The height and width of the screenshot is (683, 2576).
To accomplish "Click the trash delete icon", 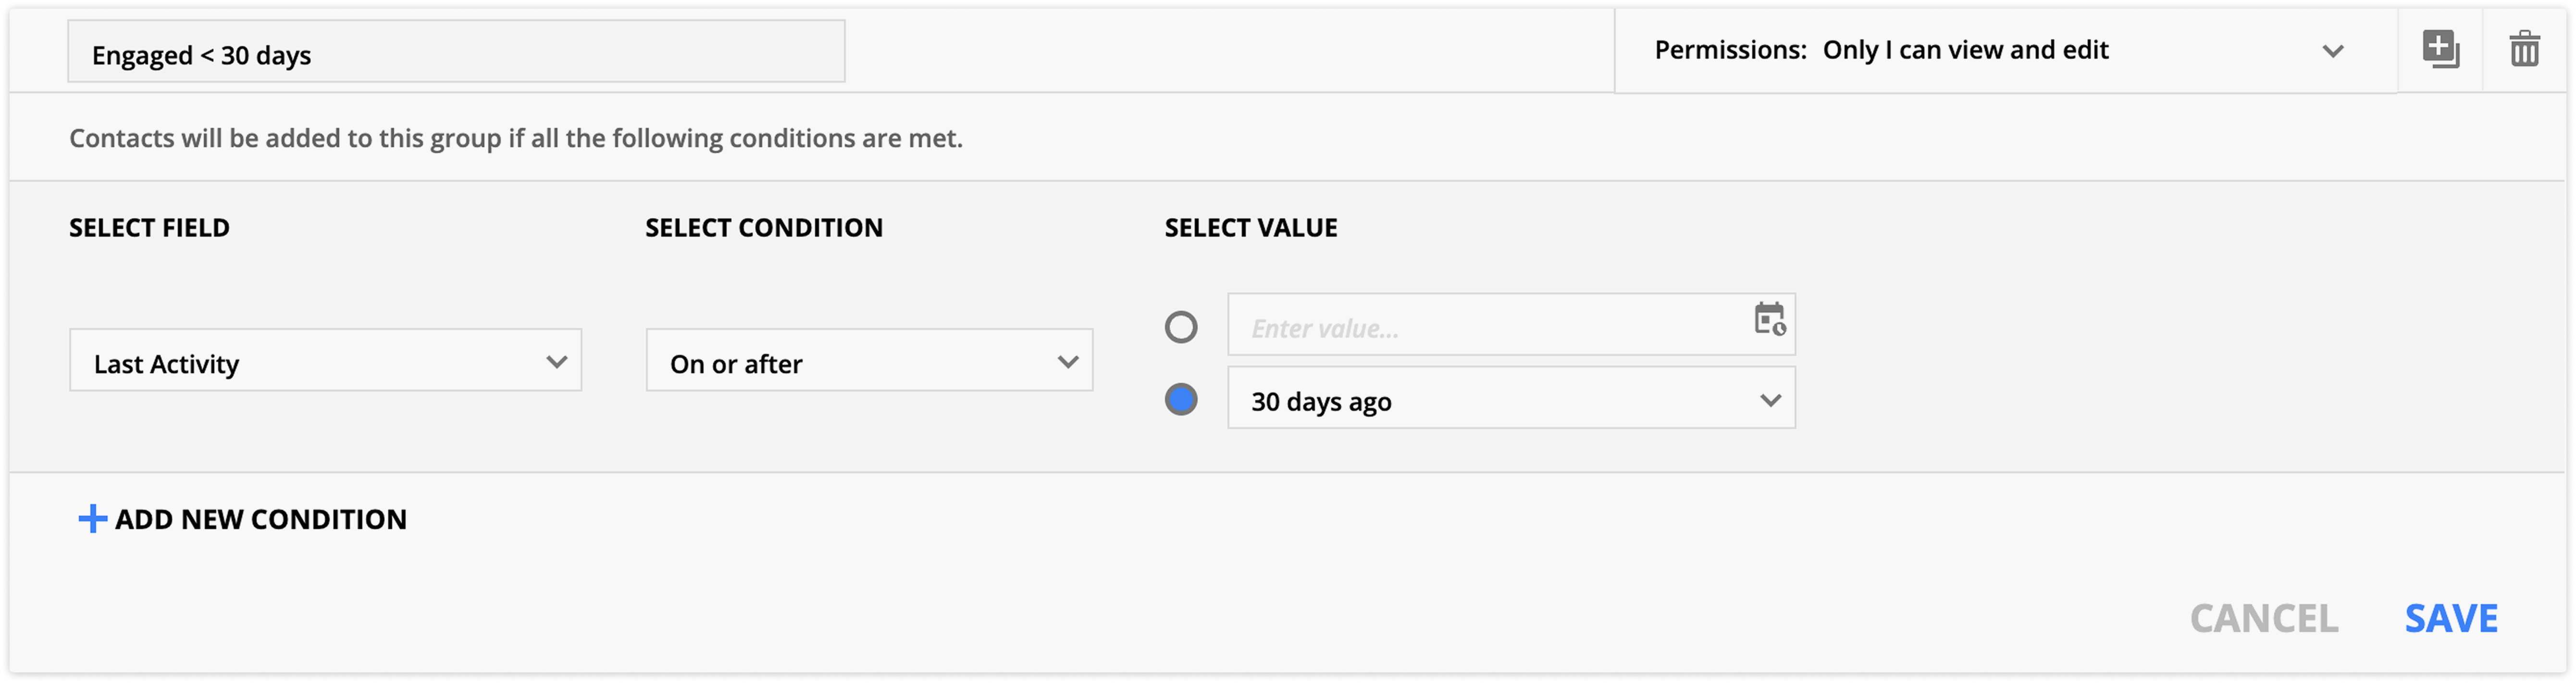I will 2524,49.
